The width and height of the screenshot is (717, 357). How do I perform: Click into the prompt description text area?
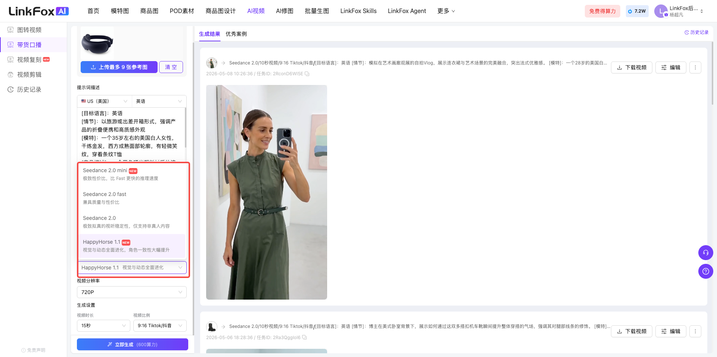coord(131,134)
